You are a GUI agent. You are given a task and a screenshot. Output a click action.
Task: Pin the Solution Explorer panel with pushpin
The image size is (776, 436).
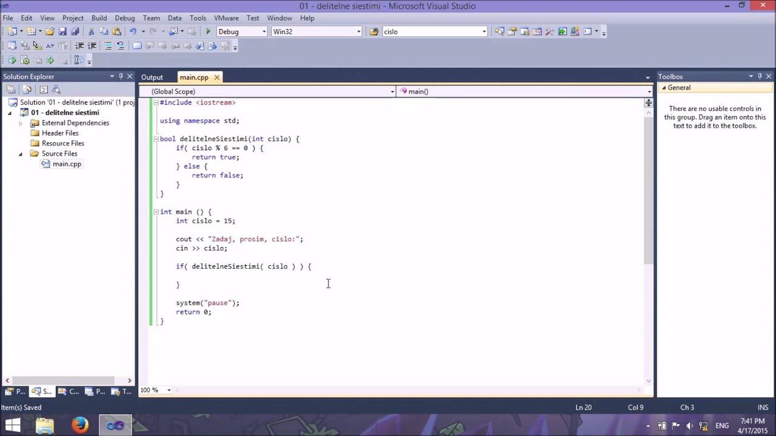[121, 76]
